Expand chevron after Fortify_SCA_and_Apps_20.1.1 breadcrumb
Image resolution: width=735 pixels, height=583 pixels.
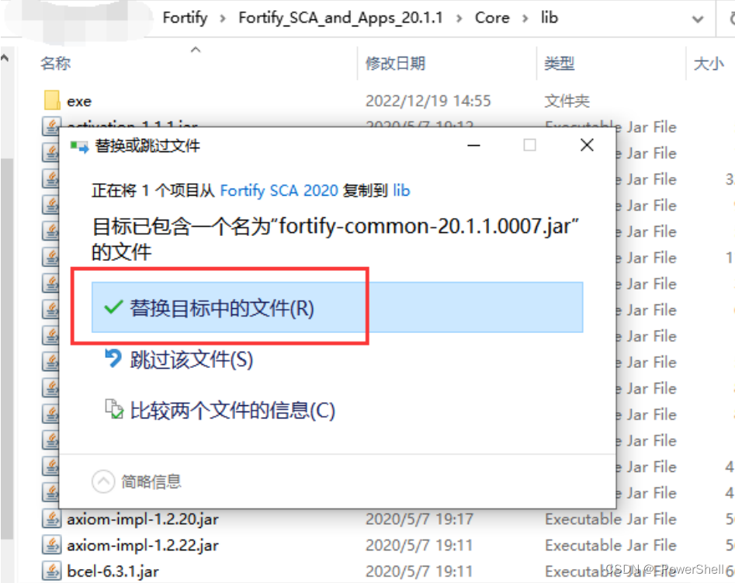pos(459,19)
